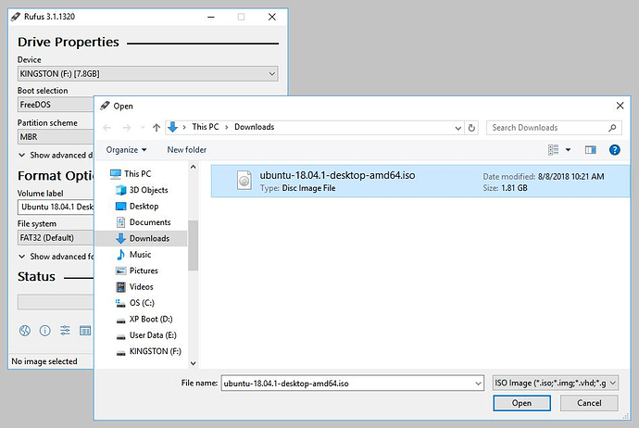Screen dimensions: 639x428
Task: Open the Organize menu
Action: 126,150
